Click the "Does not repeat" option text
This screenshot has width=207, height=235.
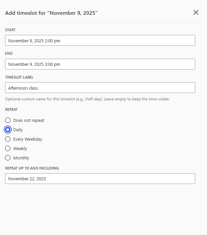29,120
